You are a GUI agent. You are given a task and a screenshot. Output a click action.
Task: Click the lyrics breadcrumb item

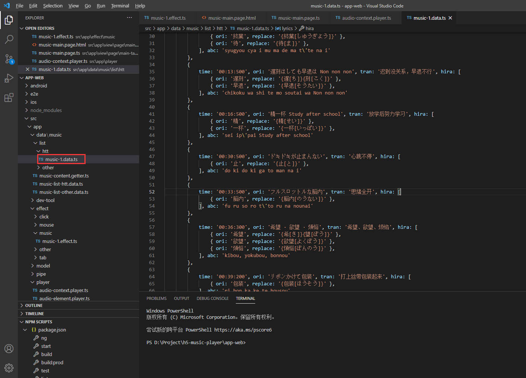287,28
